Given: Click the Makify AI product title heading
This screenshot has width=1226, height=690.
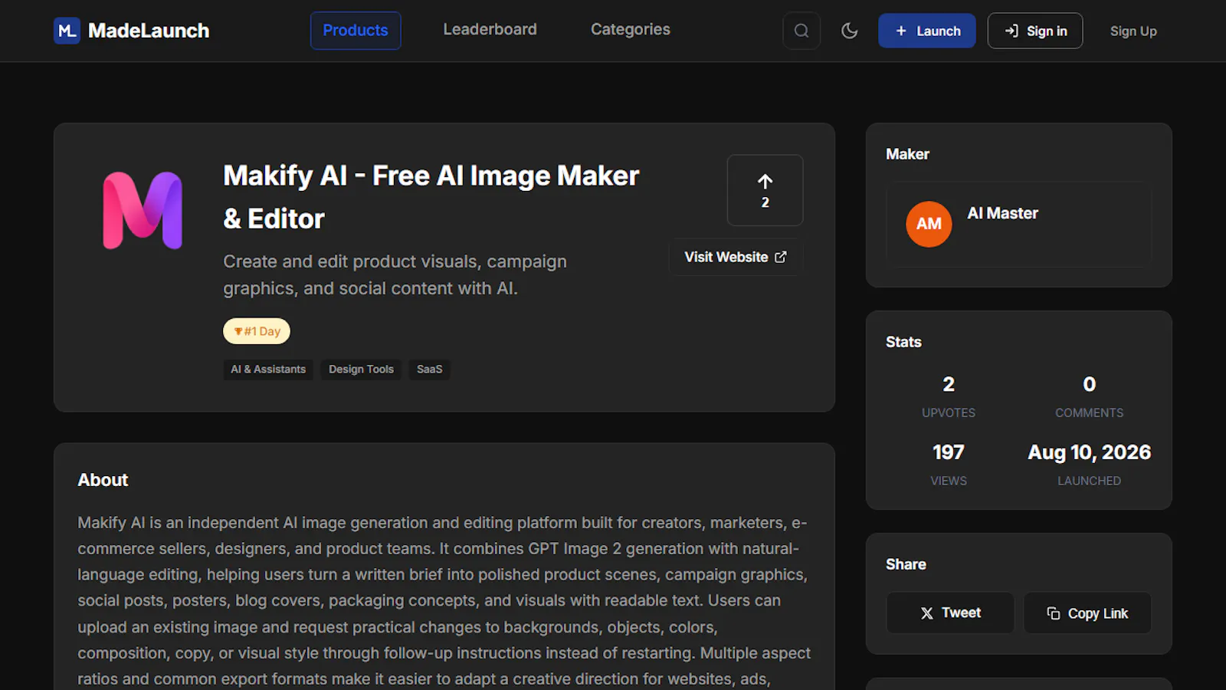Looking at the screenshot, I should coord(431,197).
